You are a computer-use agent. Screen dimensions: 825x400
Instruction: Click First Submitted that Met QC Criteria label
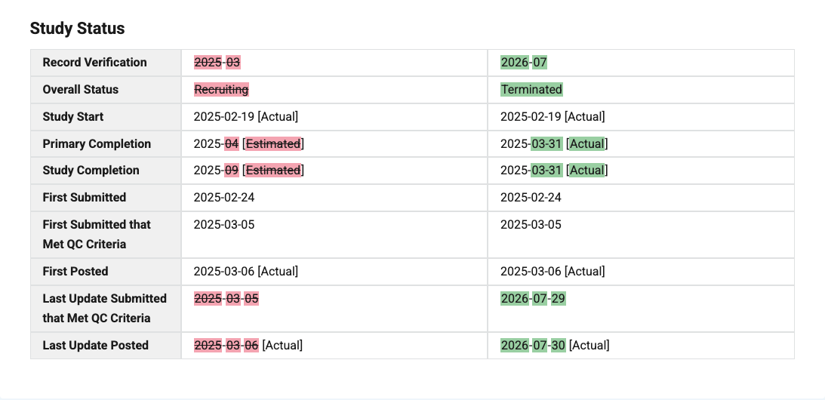coord(97,235)
